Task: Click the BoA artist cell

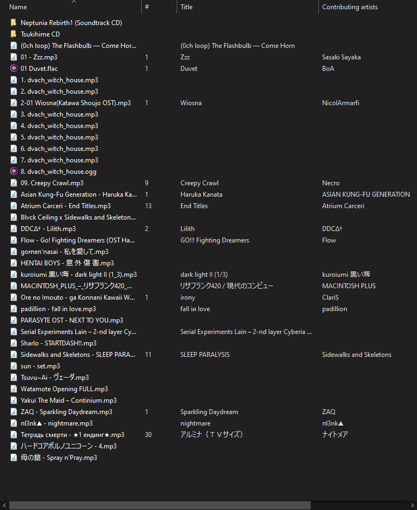Action: pyautogui.click(x=328, y=69)
